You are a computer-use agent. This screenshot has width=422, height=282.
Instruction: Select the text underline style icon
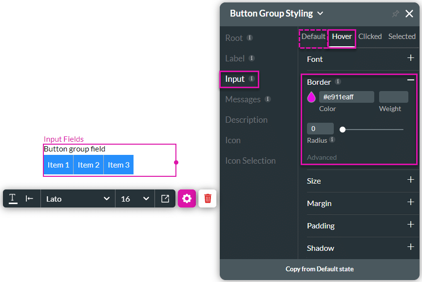pyautogui.click(x=13, y=199)
